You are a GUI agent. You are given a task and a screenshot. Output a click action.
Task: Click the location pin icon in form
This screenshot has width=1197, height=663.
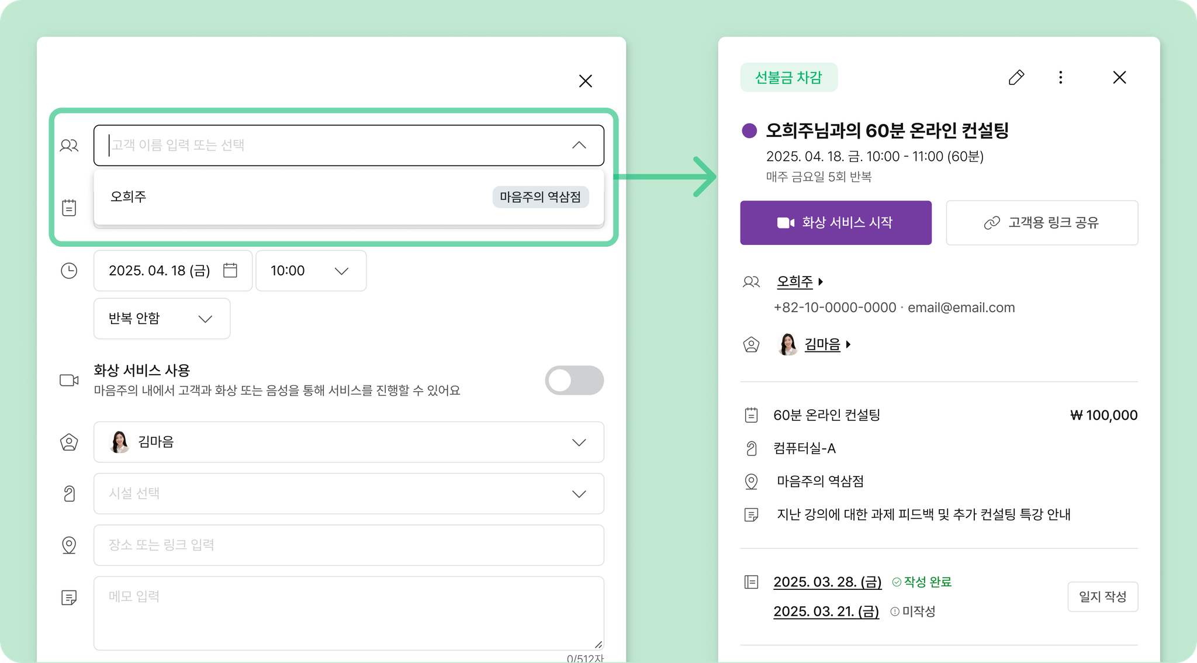pos(69,545)
